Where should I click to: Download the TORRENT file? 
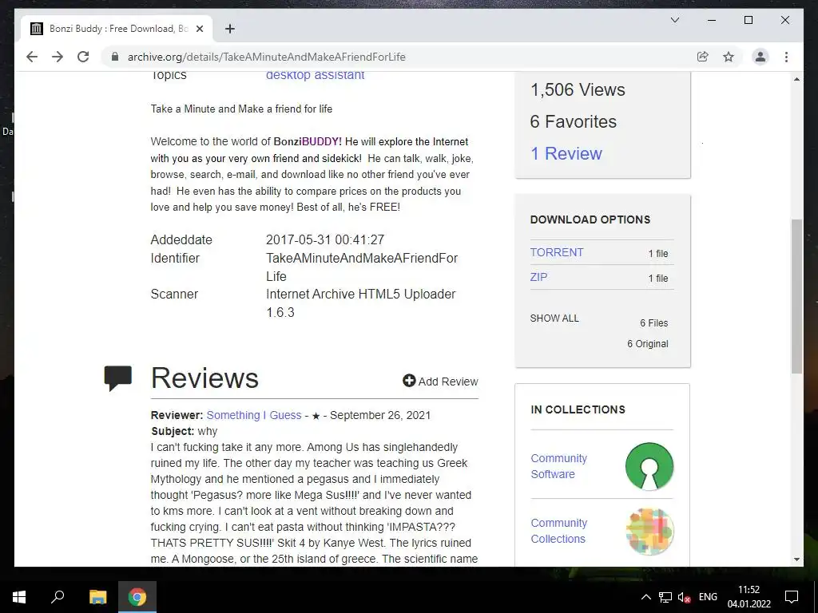557,252
